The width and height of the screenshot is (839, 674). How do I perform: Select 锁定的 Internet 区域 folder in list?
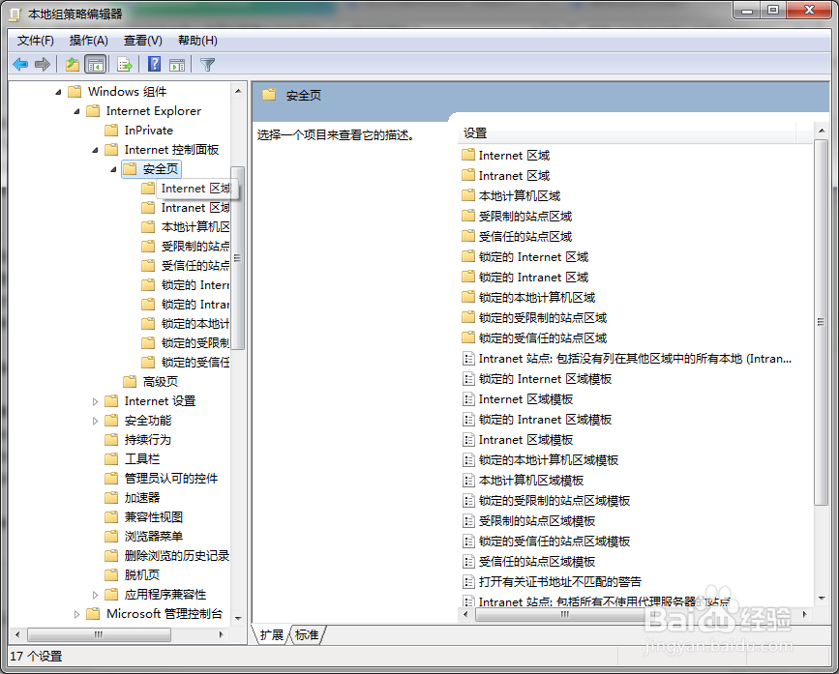click(533, 256)
